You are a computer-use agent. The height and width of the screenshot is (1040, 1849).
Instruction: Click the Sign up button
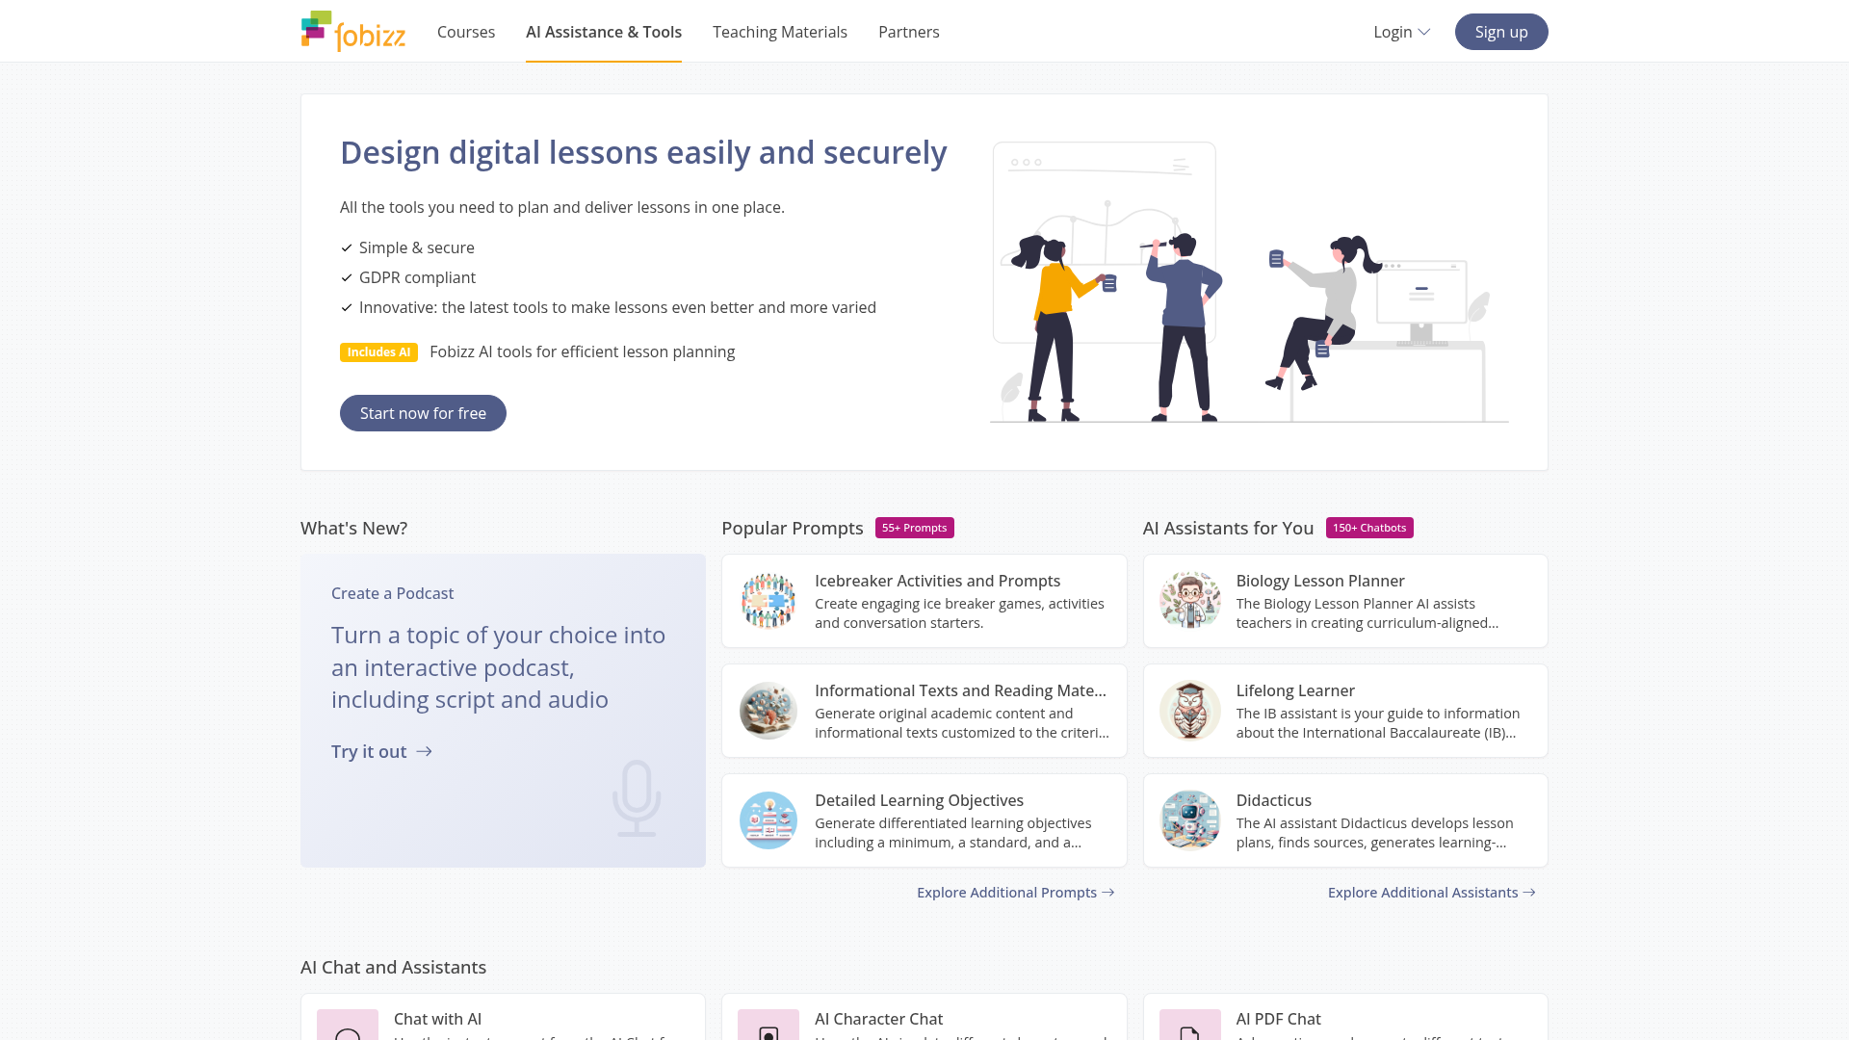[x=1501, y=32]
